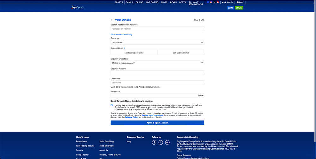Click the Deposit Limit info icon
316x159 pixels.
point(125,48)
